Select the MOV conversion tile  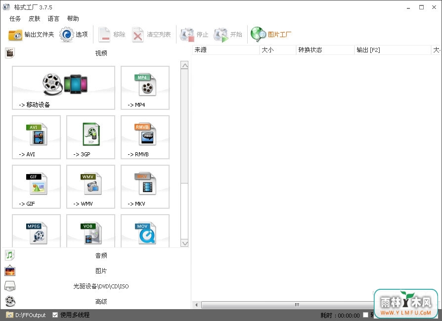point(145,231)
